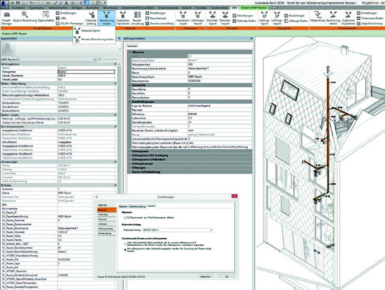
Task: Choose Heizlast-Berechnung starten entry
Action: coord(97,39)
